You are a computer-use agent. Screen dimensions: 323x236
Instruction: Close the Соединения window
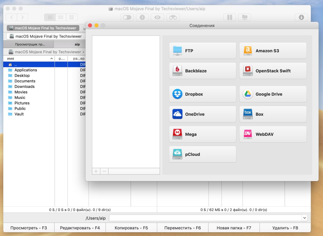click(90, 26)
